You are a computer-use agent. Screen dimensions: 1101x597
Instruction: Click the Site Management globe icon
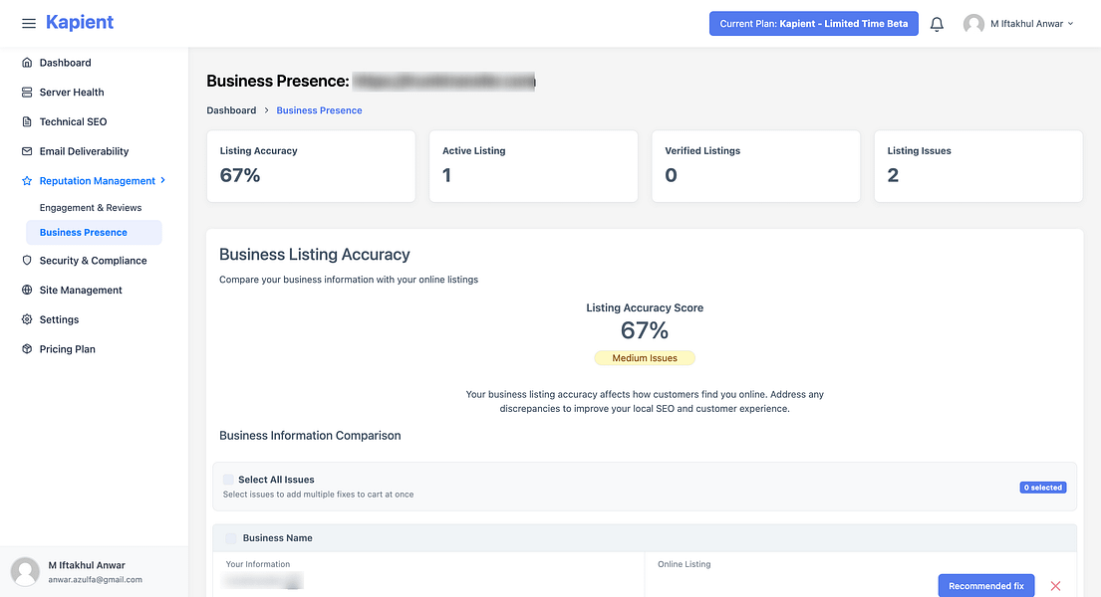pyautogui.click(x=27, y=290)
